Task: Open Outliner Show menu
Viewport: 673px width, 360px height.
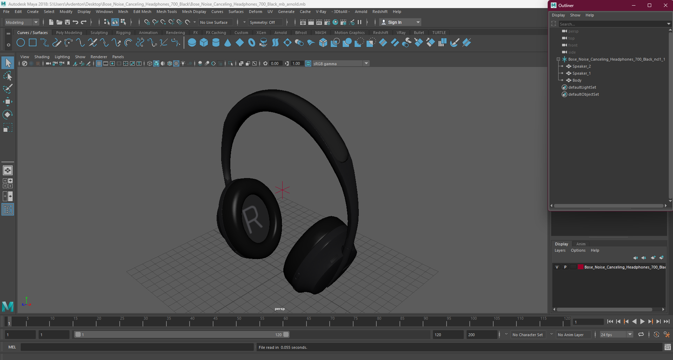Action: [x=575, y=15]
